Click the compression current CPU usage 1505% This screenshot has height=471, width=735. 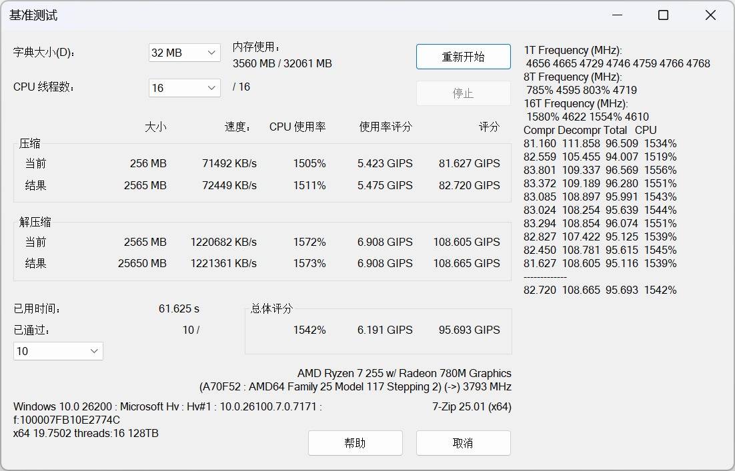[x=309, y=163]
